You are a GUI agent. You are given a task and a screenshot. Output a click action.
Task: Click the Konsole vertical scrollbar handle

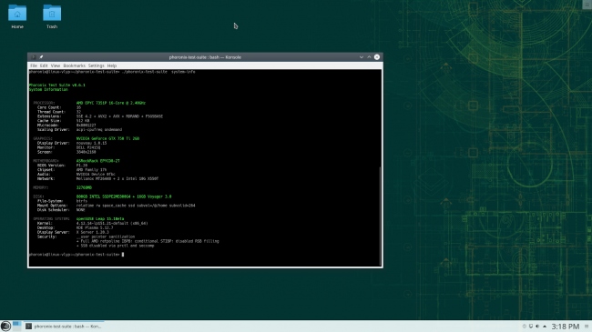coord(380,216)
